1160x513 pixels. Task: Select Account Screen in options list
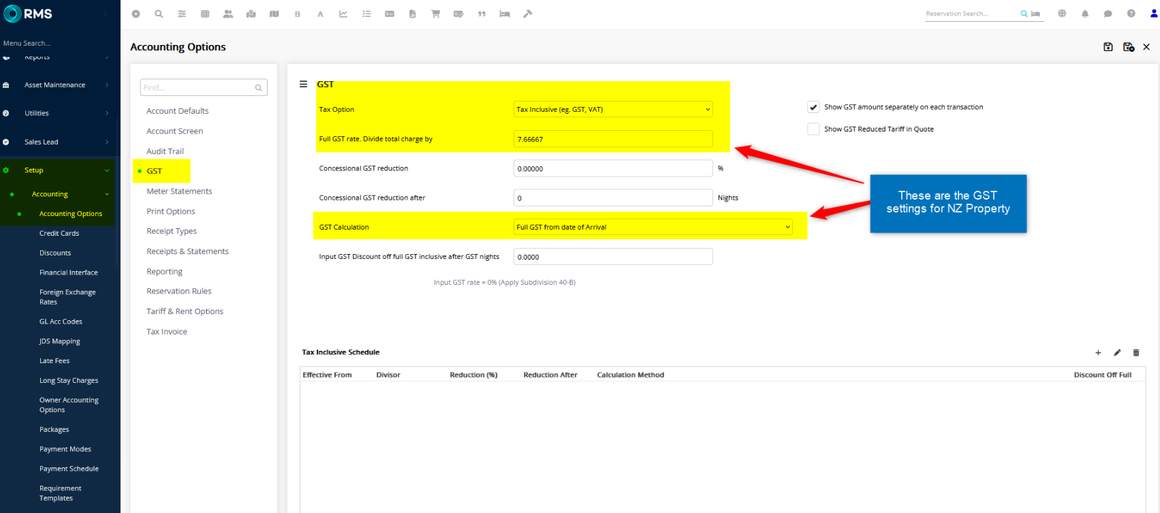point(175,131)
